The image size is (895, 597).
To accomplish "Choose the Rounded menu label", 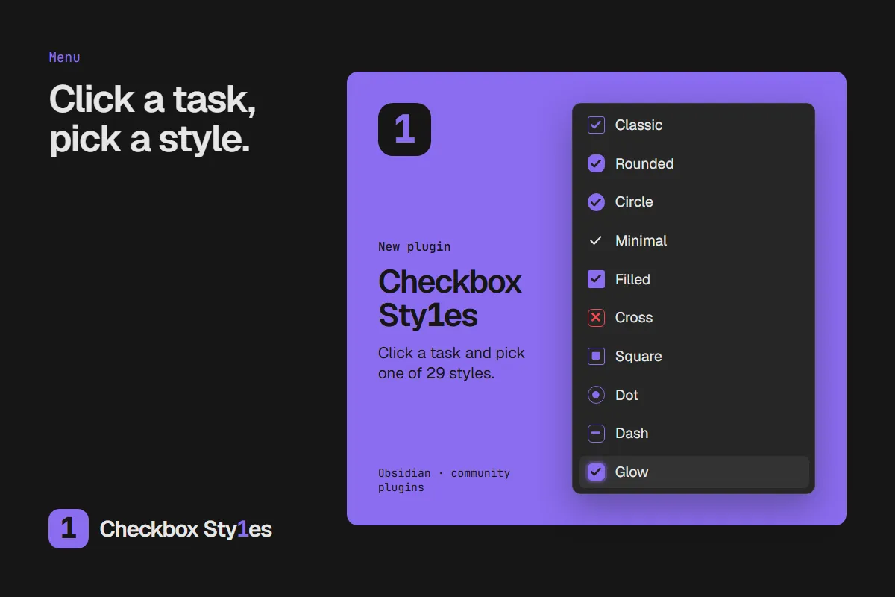I will (644, 163).
